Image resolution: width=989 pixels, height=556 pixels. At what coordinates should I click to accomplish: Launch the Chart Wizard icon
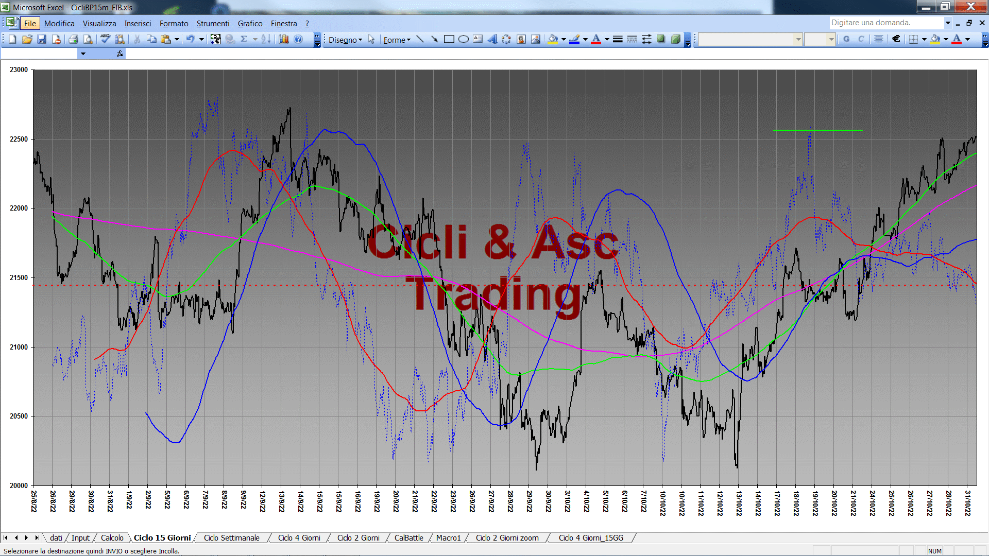pyautogui.click(x=283, y=39)
